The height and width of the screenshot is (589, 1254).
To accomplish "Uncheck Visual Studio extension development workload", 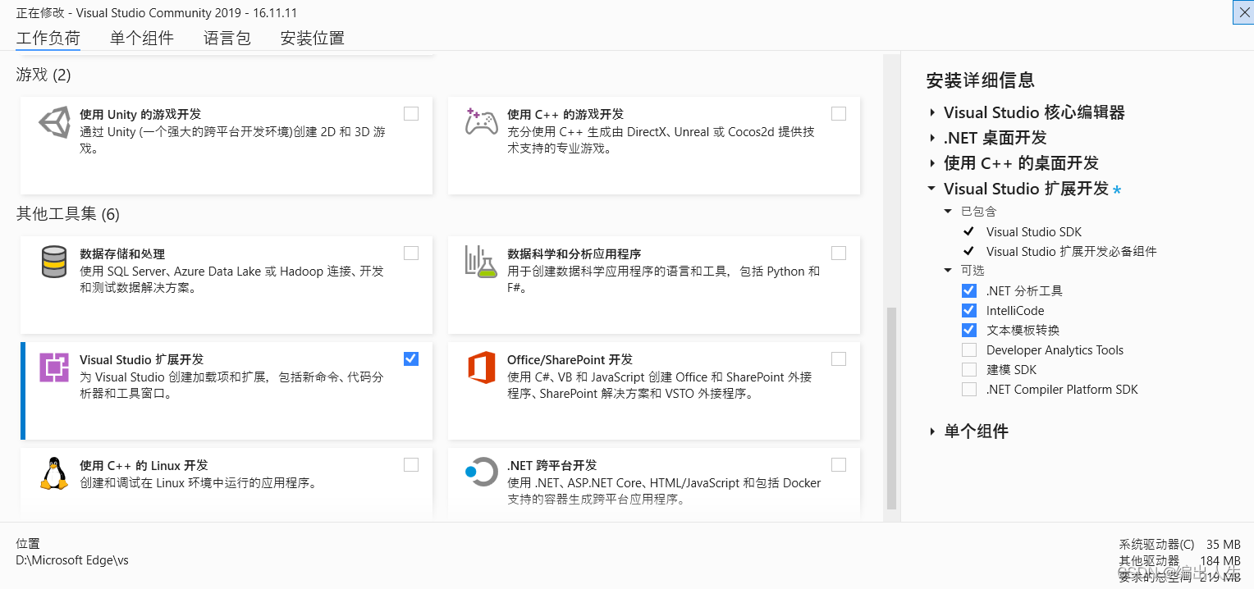I will (411, 358).
